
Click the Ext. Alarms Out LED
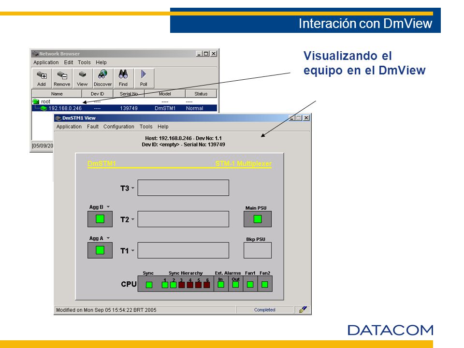[235, 285]
